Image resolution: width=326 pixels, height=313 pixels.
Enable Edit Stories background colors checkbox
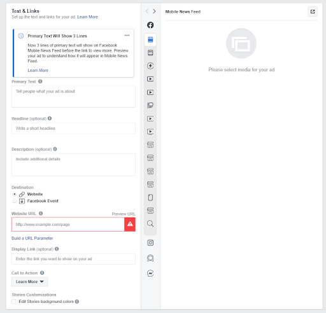click(x=14, y=302)
